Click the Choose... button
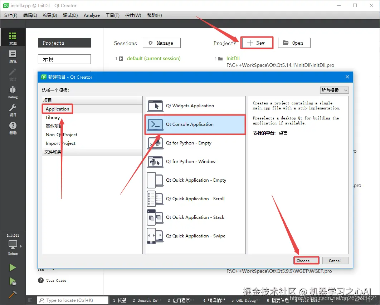Image resolution: width=380 pixels, height=305 pixels. click(306, 261)
